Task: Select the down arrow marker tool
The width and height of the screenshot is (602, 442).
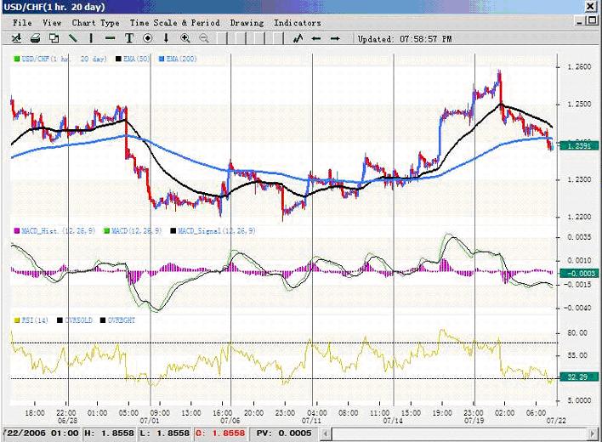Action: click(166, 38)
